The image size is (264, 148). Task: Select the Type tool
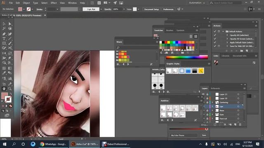point(4,39)
